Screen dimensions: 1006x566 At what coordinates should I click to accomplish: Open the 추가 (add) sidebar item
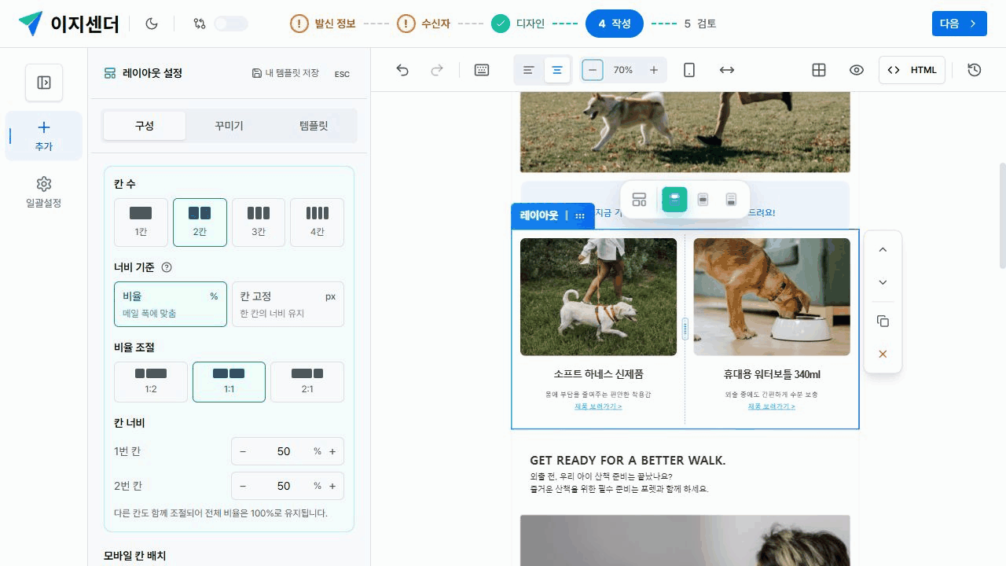point(44,135)
